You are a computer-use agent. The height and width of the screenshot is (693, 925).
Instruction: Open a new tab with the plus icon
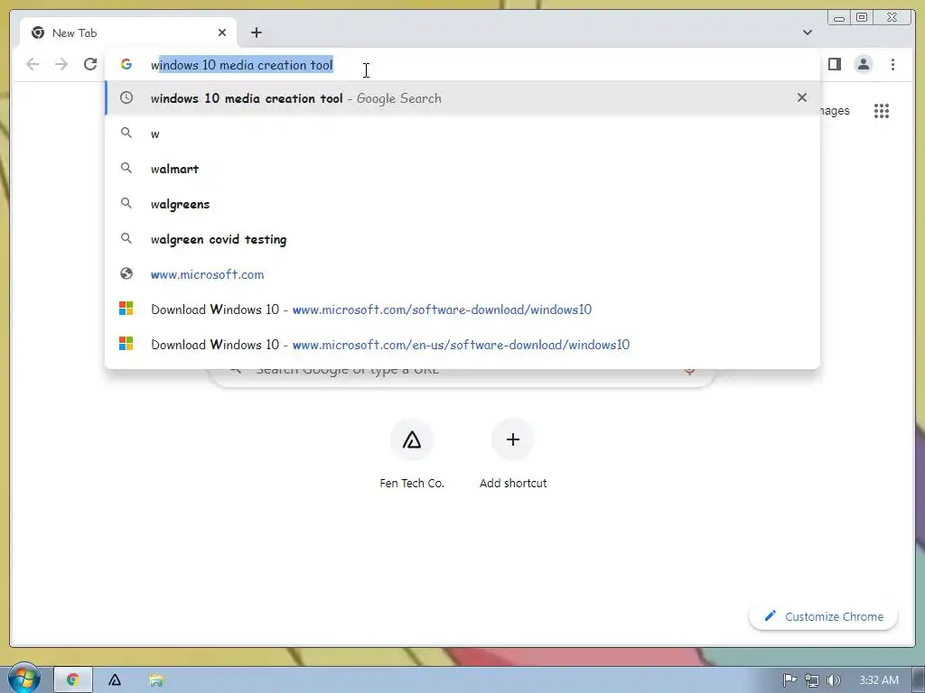(x=256, y=32)
